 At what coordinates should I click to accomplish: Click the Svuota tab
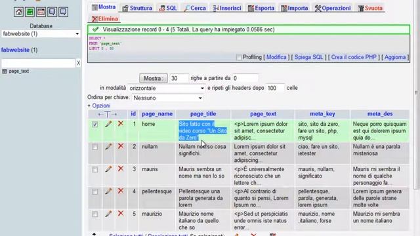click(370, 9)
